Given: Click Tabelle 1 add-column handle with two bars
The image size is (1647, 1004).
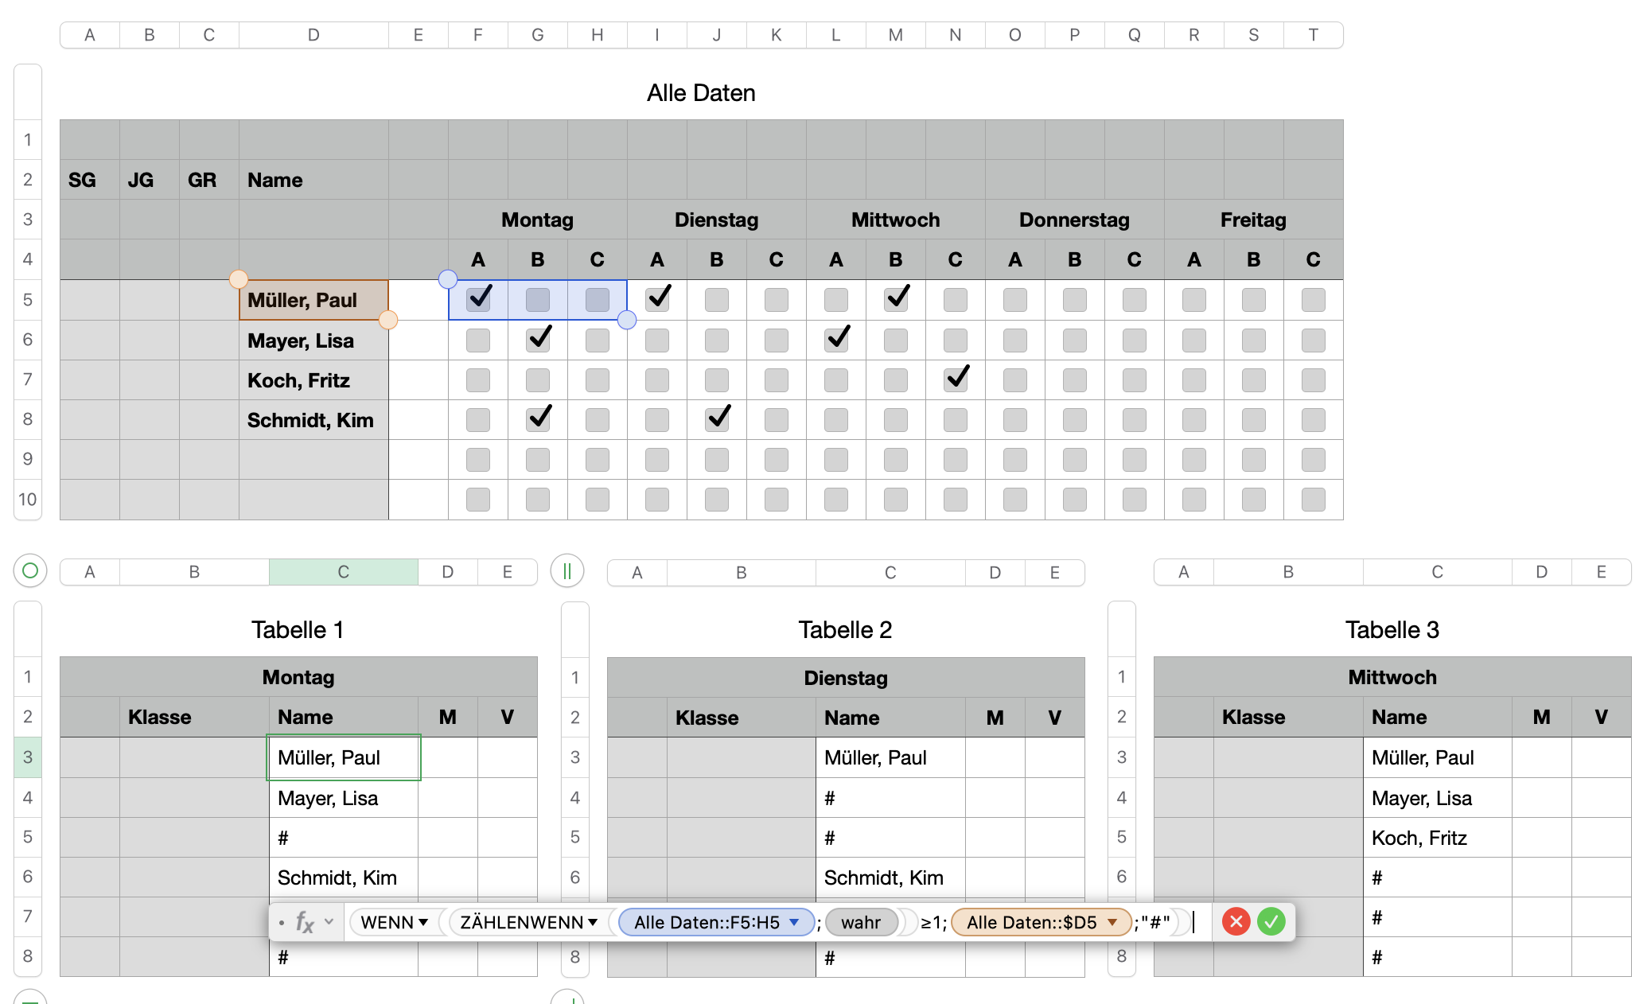Looking at the screenshot, I should coord(567,570).
